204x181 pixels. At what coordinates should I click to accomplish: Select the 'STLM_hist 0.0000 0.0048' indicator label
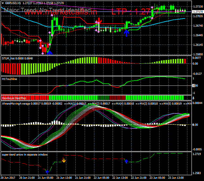[x=17, y=58]
